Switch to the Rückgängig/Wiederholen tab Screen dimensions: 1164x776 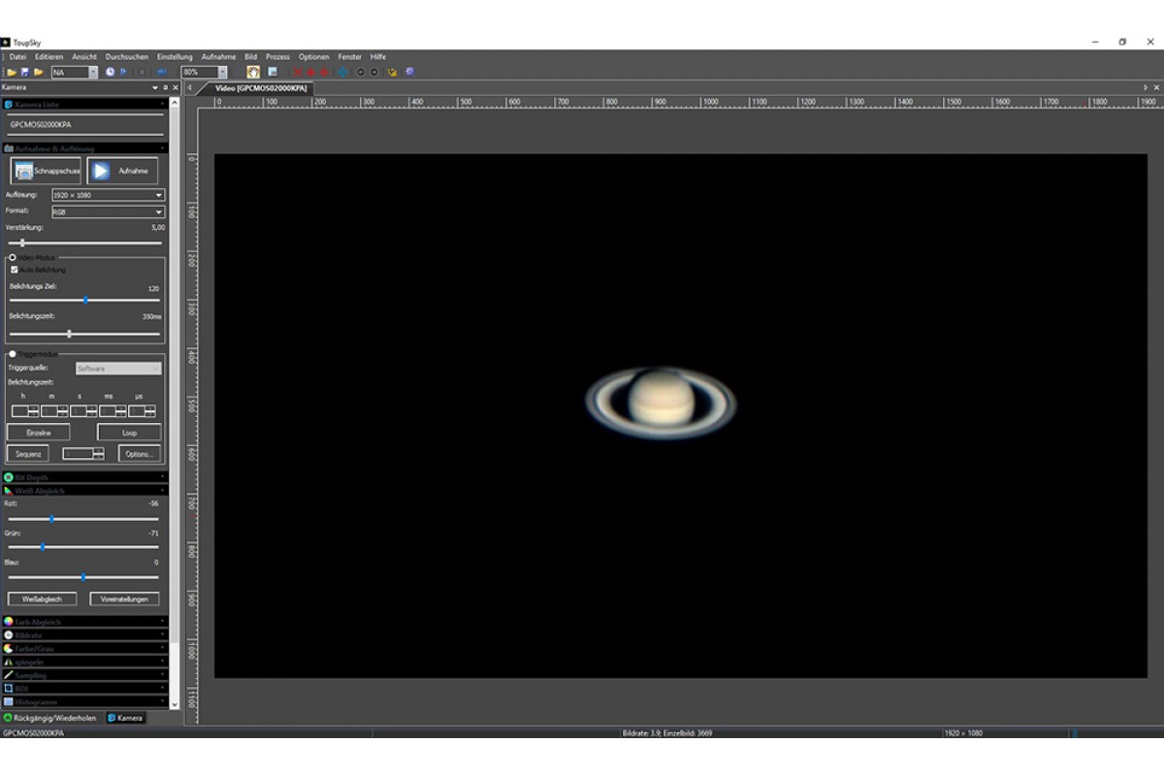50,718
